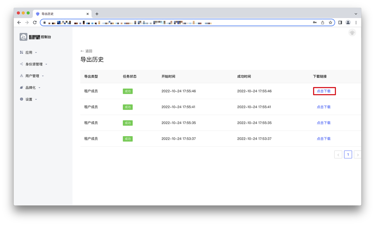The width and height of the screenshot is (375, 225).
Task: Click the console logo icon in sidebar
Action: (x=23, y=37)
